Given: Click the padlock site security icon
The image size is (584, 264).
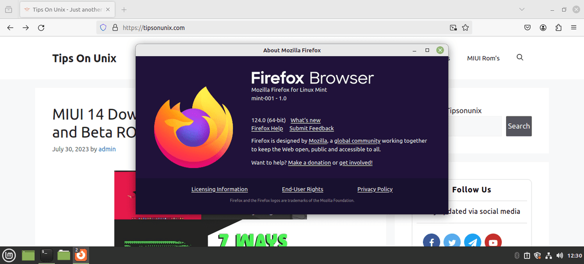Looking at the screenshot, I should click(x=115, y=28).
